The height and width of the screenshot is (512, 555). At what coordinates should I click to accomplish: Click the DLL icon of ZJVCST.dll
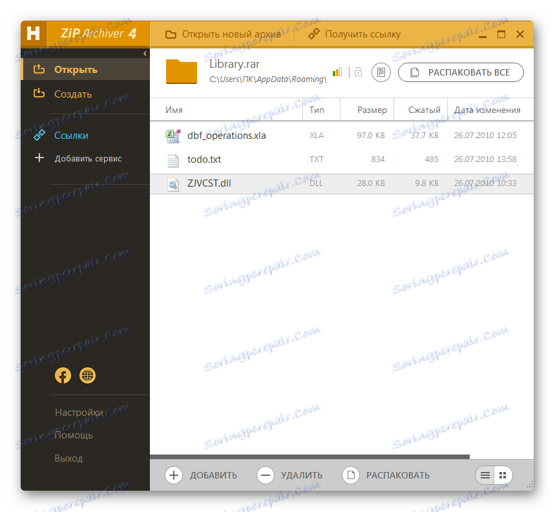pyautogui.click(x=173, y=184)
